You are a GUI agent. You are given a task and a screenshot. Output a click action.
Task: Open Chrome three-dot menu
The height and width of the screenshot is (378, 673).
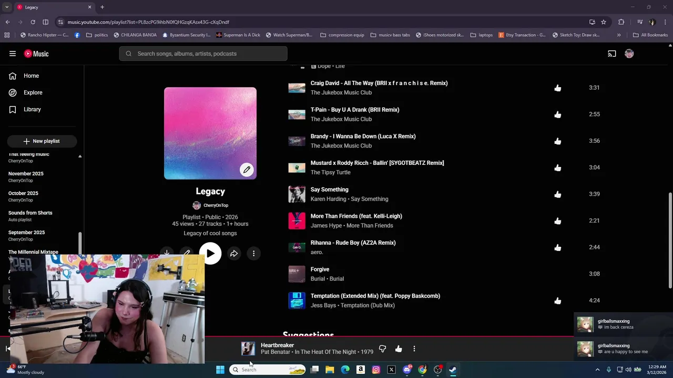(x=666, y=22)
